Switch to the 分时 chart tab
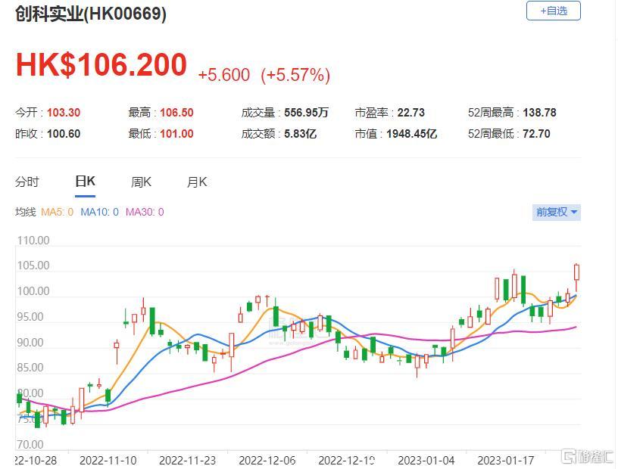This screenshot has width=618, height=469. point(27,182)
